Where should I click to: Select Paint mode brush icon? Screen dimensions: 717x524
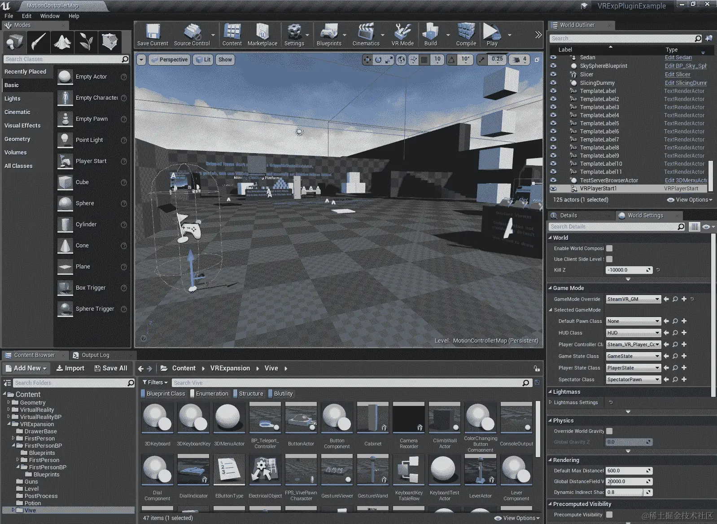pyautogui.click(x=38, y=42)
